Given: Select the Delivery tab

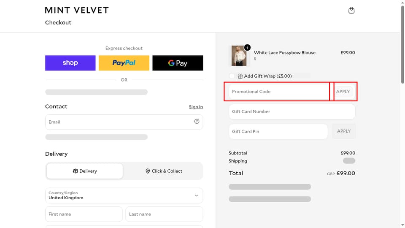Looking at the screenshot, I should [x=85, y=171].
